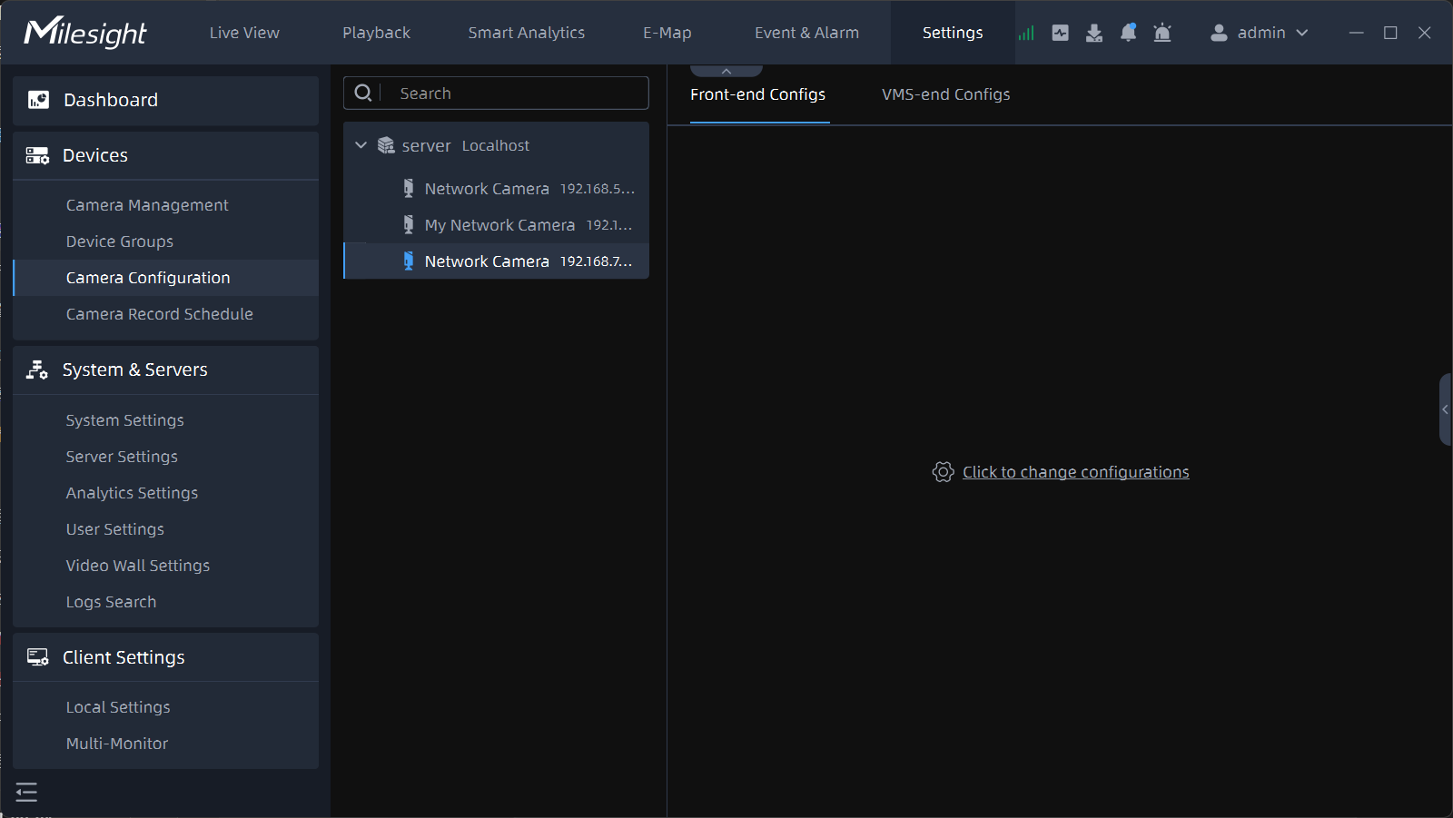Open the Smart Analytics menu
The width and height of the screenshot is (1453, 818).
pos(527,33)
